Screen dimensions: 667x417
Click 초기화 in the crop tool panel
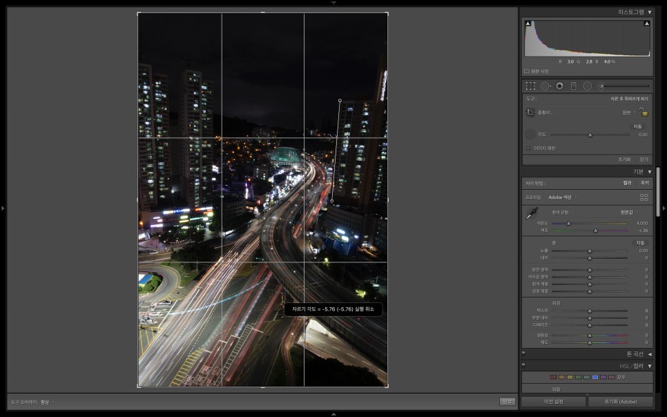624,159
